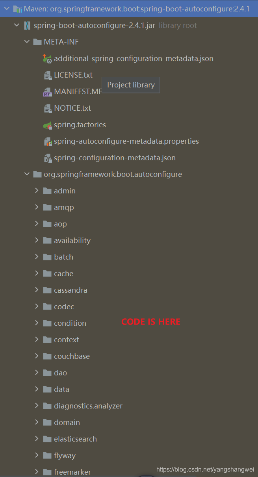Click spring-configuration-metadata.json file icon
The width and height of the screenshot is (258, 477).
(x=47, y=158)
